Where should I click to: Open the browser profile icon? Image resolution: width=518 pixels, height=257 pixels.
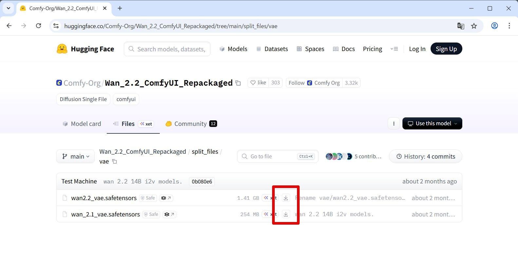coord(494,26)
